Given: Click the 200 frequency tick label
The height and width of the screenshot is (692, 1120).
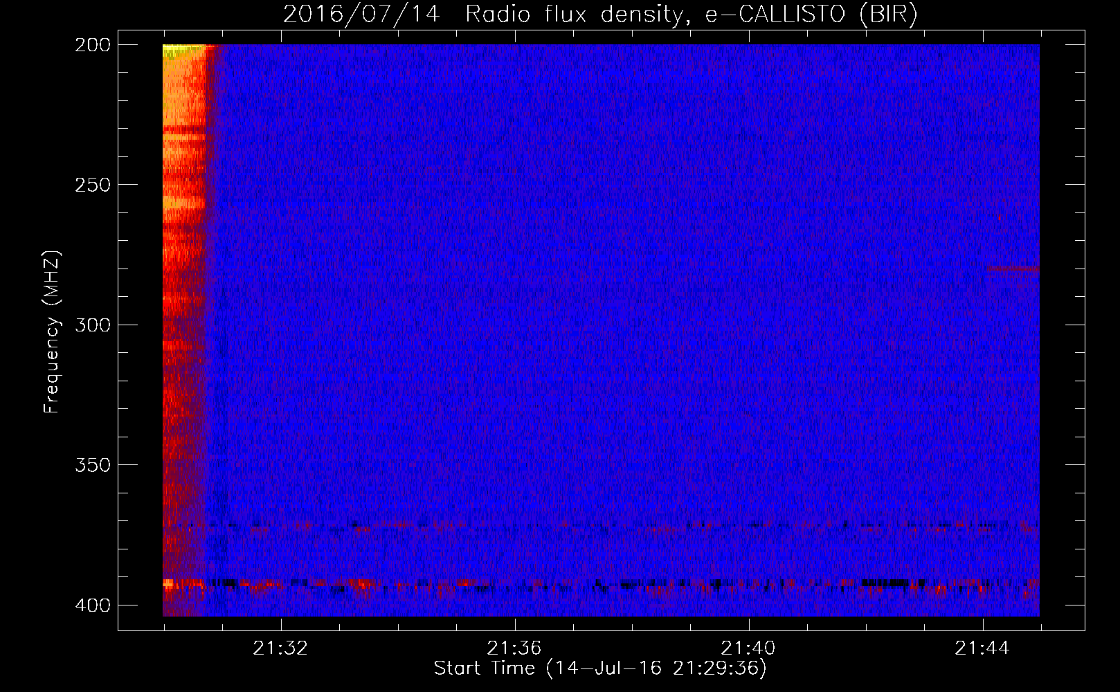Looking at the screenshot, I should (92, 45).
